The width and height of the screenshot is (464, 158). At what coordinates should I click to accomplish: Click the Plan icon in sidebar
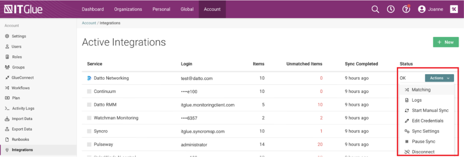pyautogui.click(x=7, y=98)
